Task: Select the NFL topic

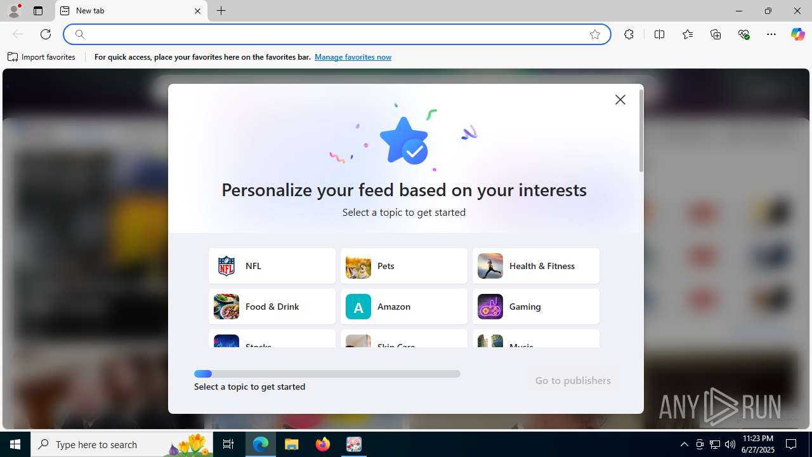Action: click(x=272, y=266)
